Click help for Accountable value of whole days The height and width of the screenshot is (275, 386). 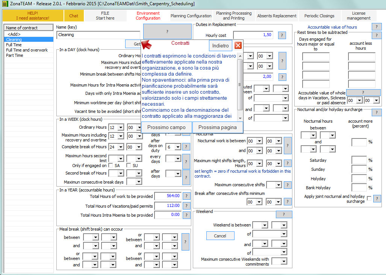(x=363, y=93)
